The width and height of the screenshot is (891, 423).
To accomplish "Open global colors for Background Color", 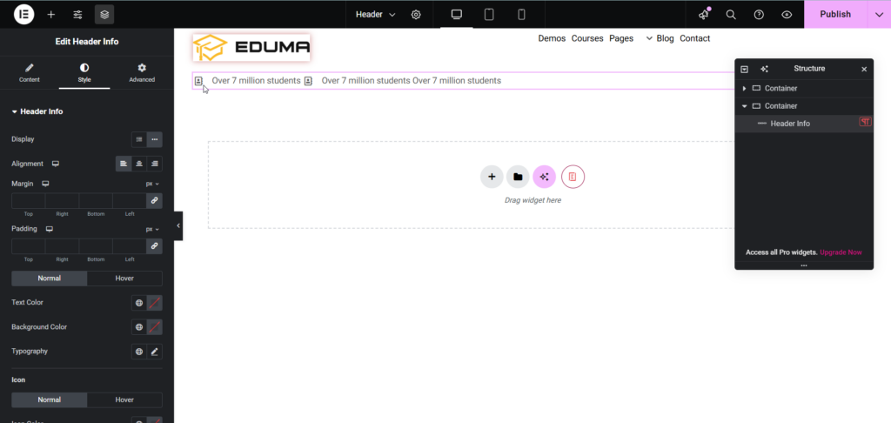I will tap(139, 327).
